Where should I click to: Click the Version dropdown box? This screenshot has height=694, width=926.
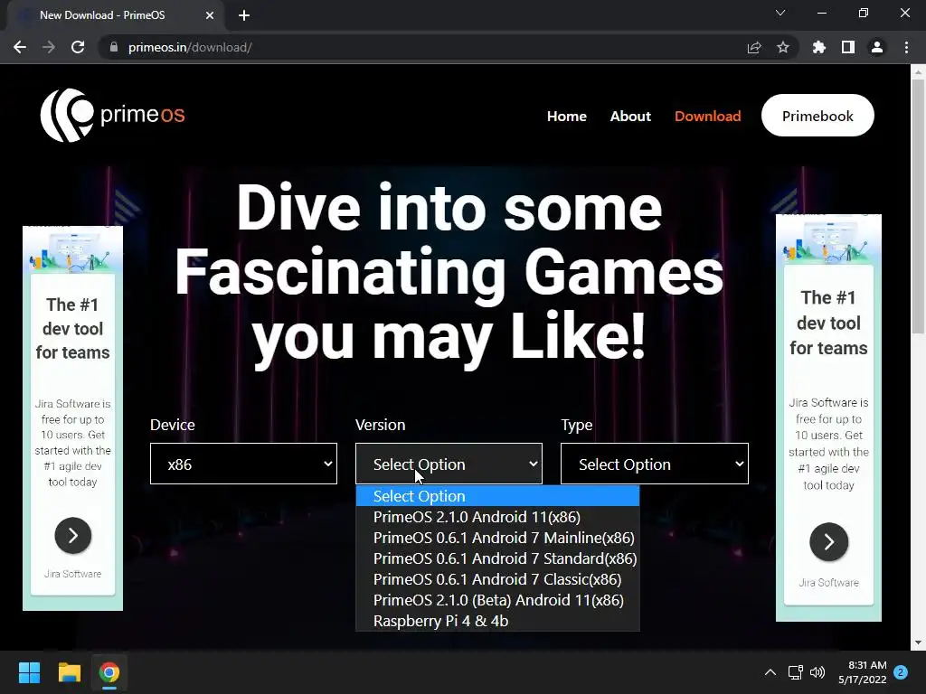pyautogui.click(x=449, y=464)
